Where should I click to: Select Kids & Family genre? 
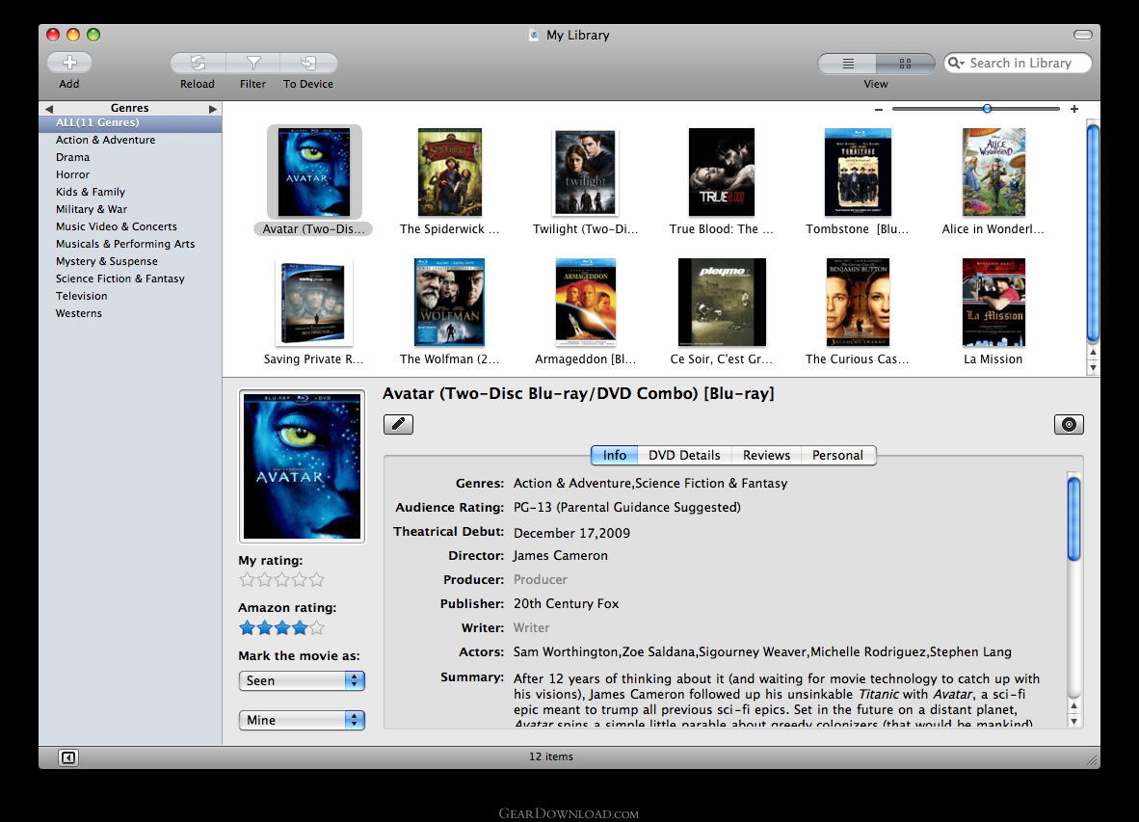130,193
